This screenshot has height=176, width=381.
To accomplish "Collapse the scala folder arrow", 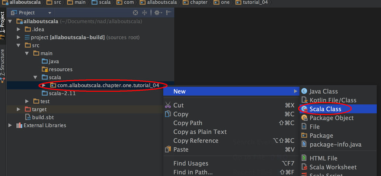I will pos(35,77).
